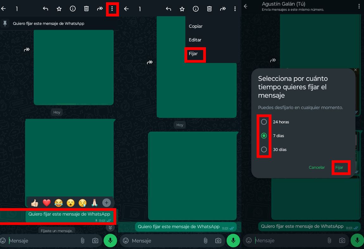
Task: Tap the reply arrow in the middle screen toolbar
Action: coord(169,9)
